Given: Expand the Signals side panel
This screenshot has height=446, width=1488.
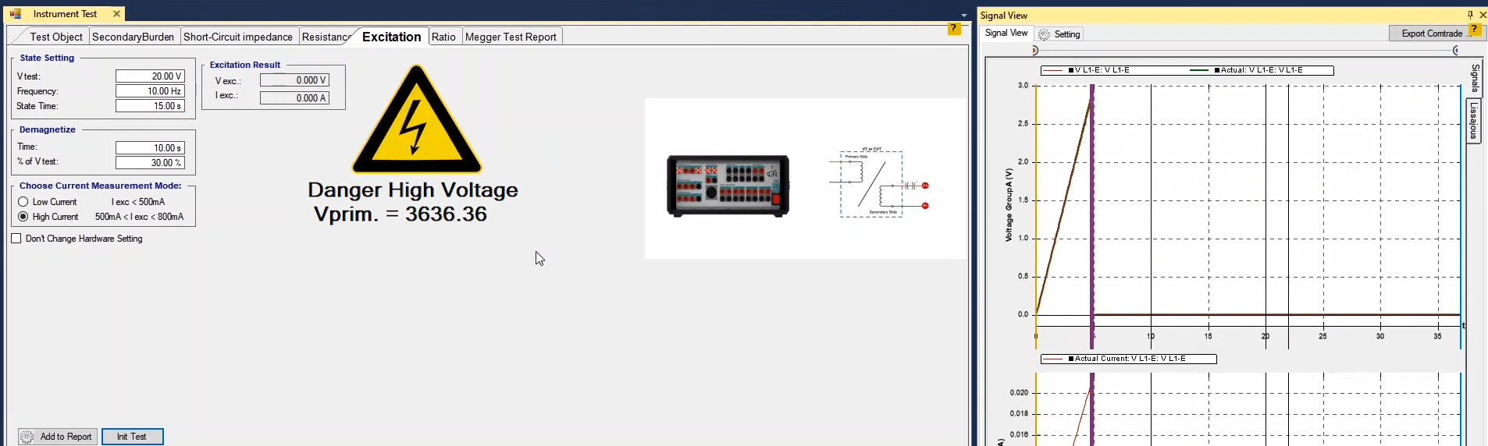Looking at the screenshot, I should tap(1474, 78).
